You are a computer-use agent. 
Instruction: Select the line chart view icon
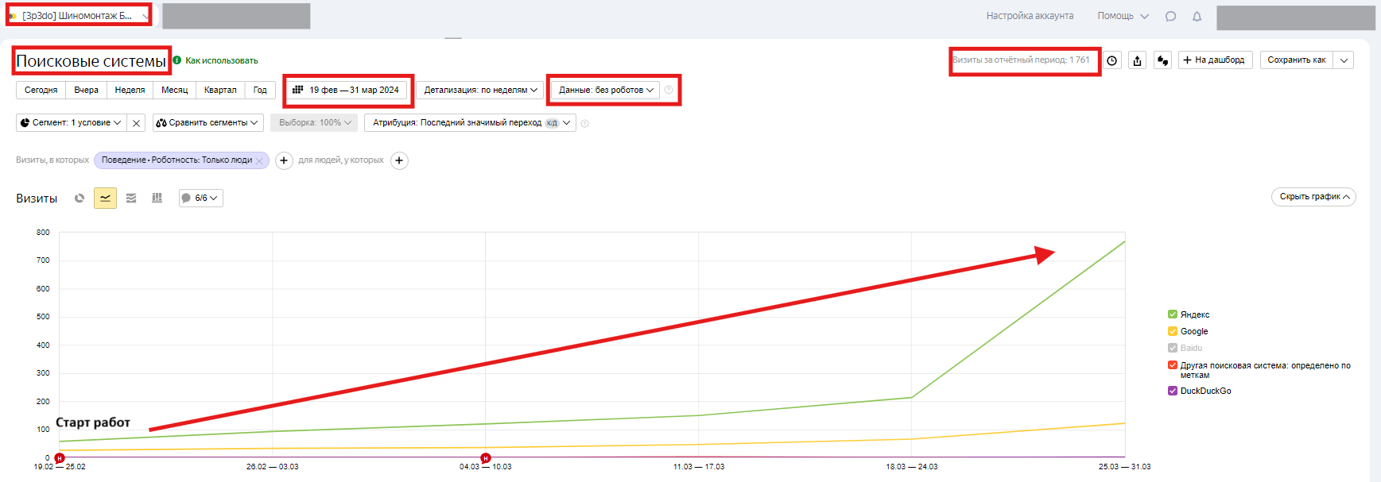point(105,199)
